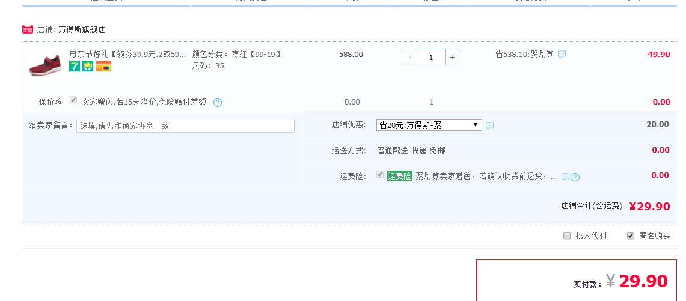The width and height of the screenshot is (686, 301).
Task: Open the 母亲节好礼 product title link
Action: pyautogui.click(x=127, y=54)
